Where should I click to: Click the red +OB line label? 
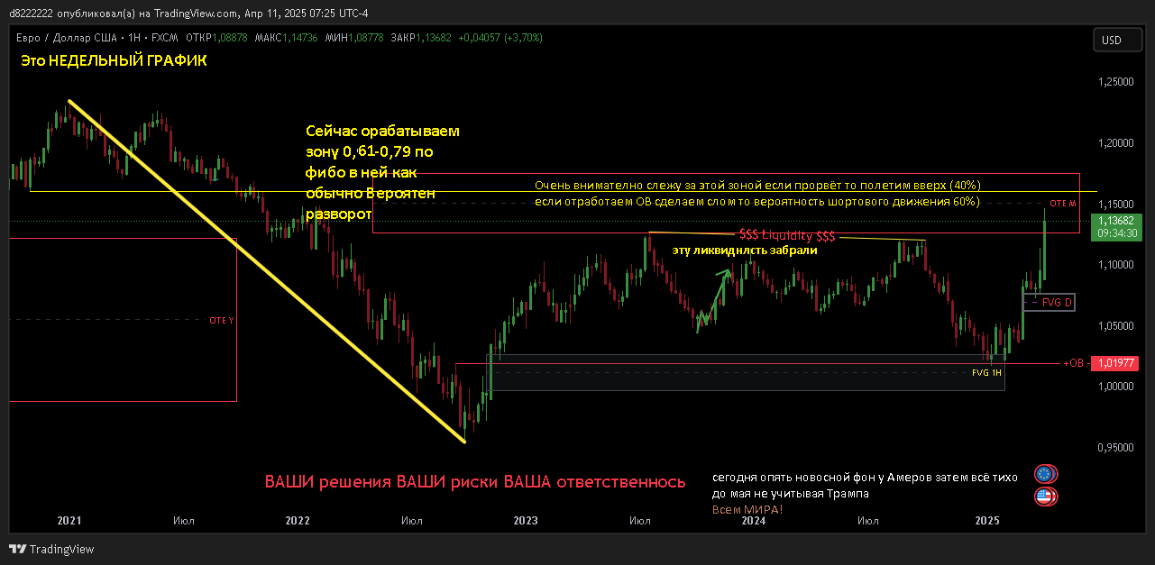(1073, 363)
